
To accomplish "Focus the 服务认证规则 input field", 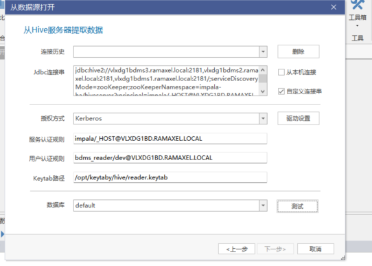I will (170, 138).
